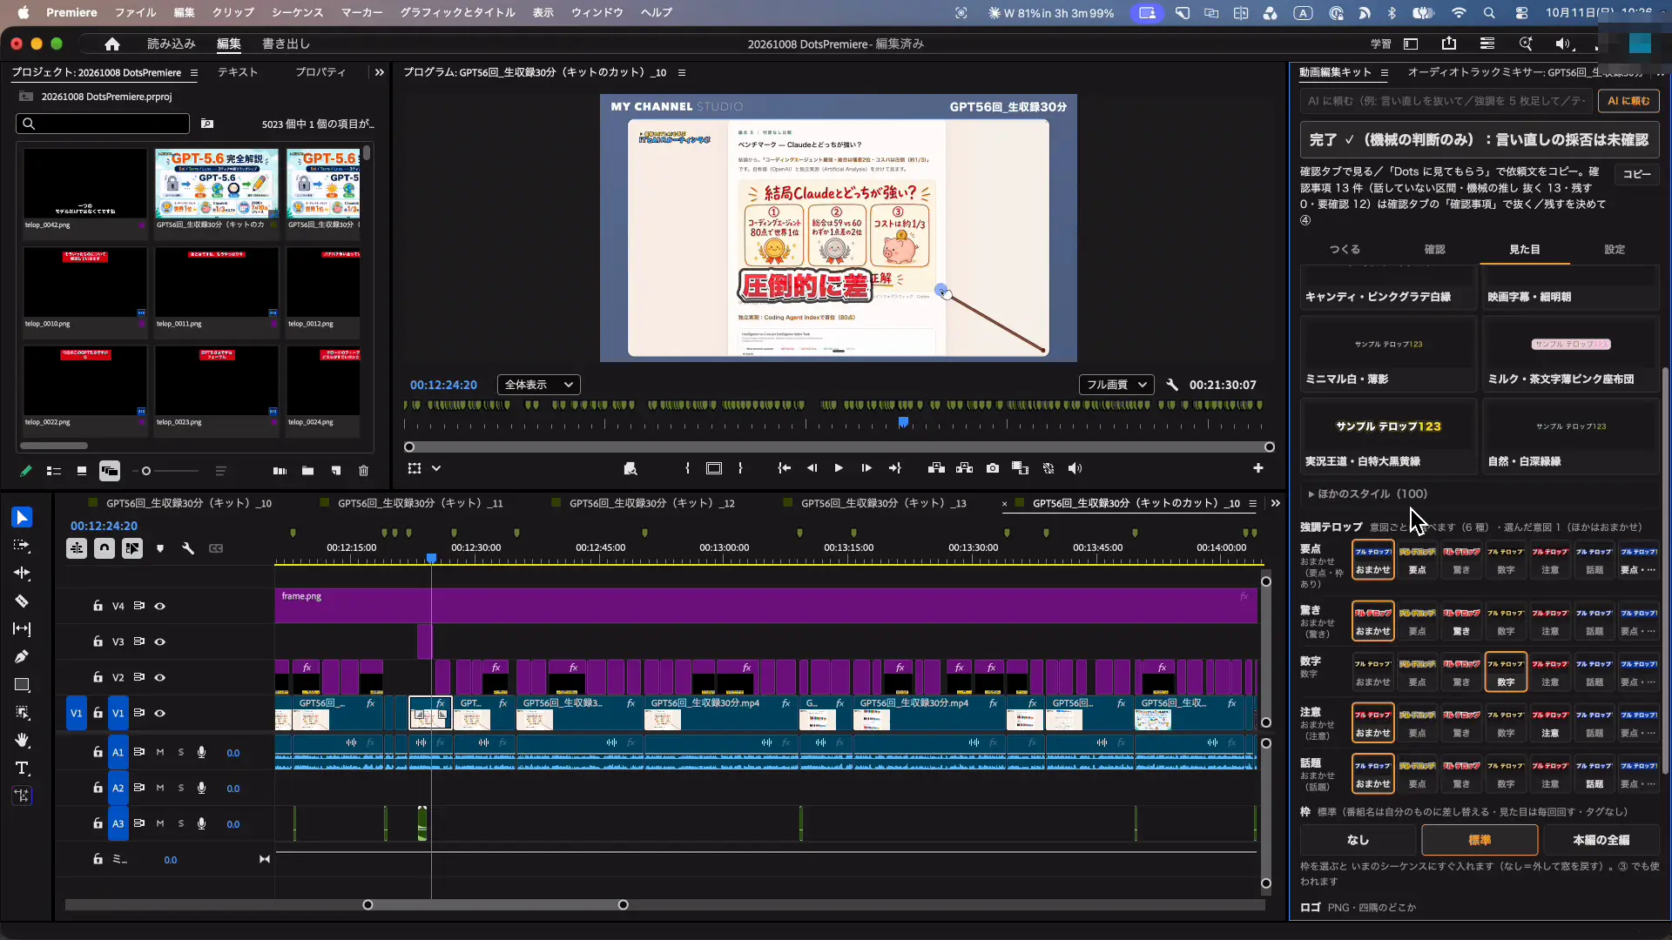Select the Selection tool in the tools panel

[22, 518]
